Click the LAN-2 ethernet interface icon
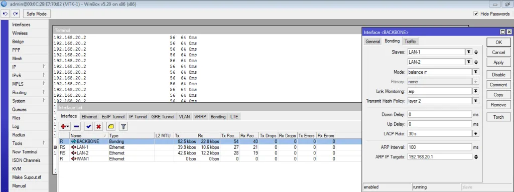This screenshot has width=514, height=192. click(73, 153)
